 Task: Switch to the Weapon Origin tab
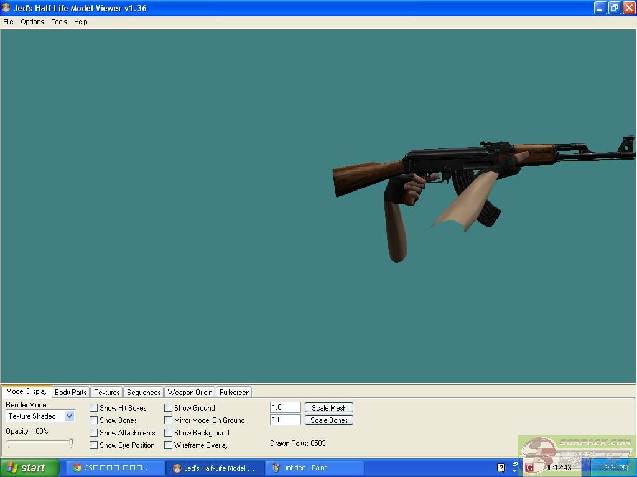point(190,393)
